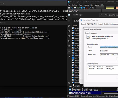
Task: Click the E-mail field showing 'Not available'
Action: 109,51
